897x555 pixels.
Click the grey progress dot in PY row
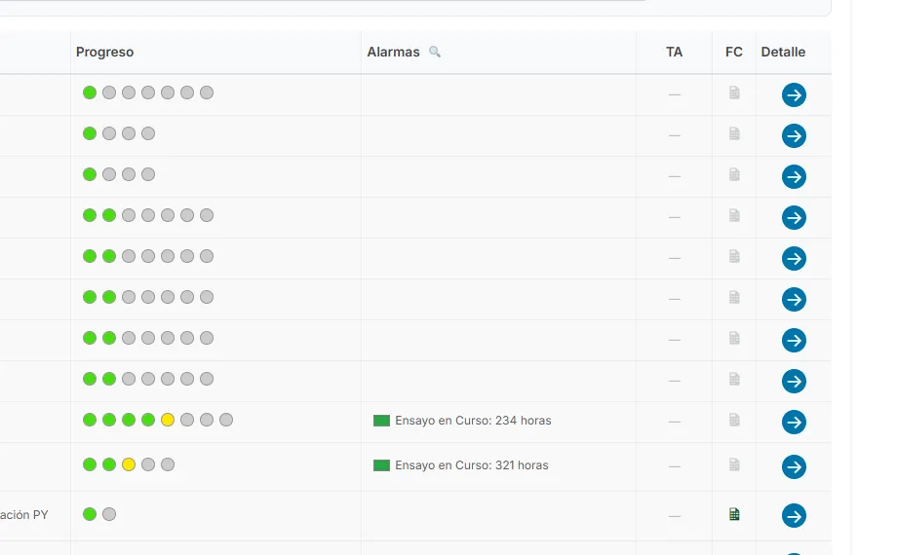109,514
